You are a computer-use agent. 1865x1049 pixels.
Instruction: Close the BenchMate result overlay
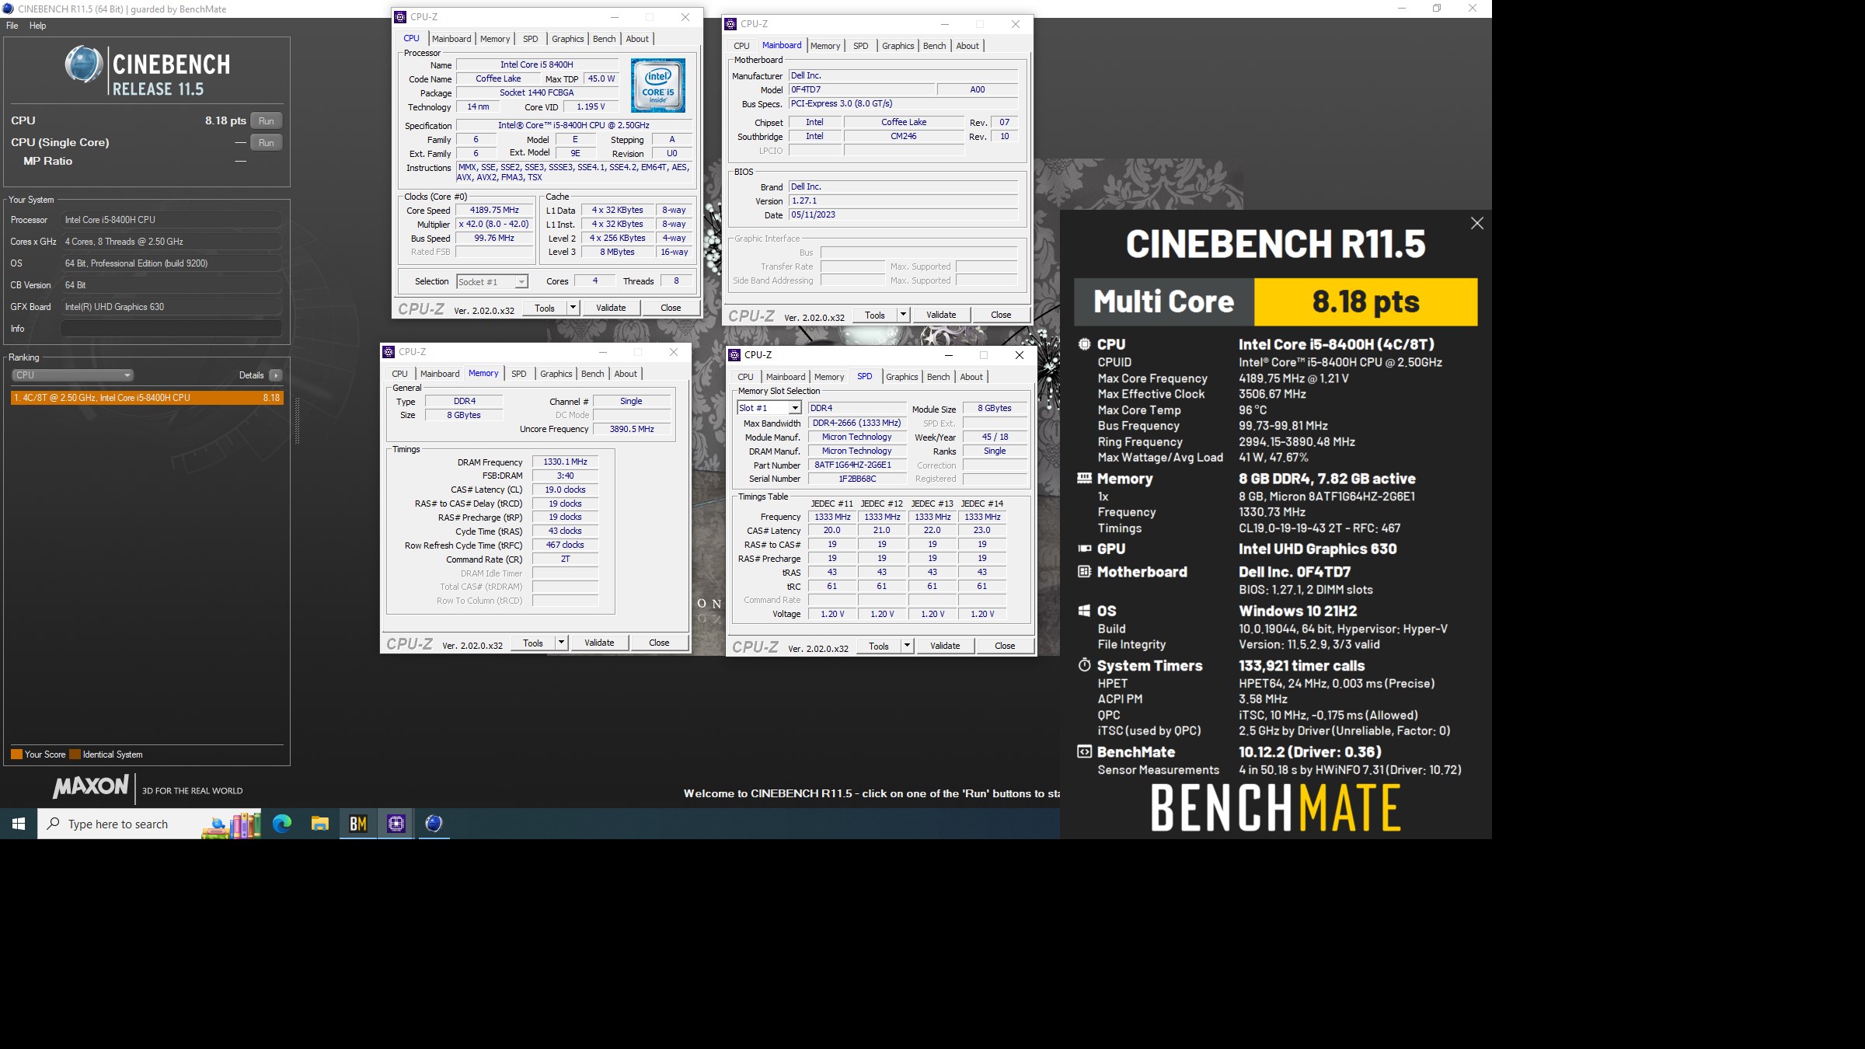pyautogui.click(x=1476, y=224)
